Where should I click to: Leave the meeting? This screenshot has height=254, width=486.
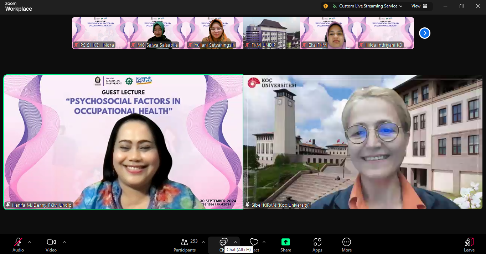[469, 242]
